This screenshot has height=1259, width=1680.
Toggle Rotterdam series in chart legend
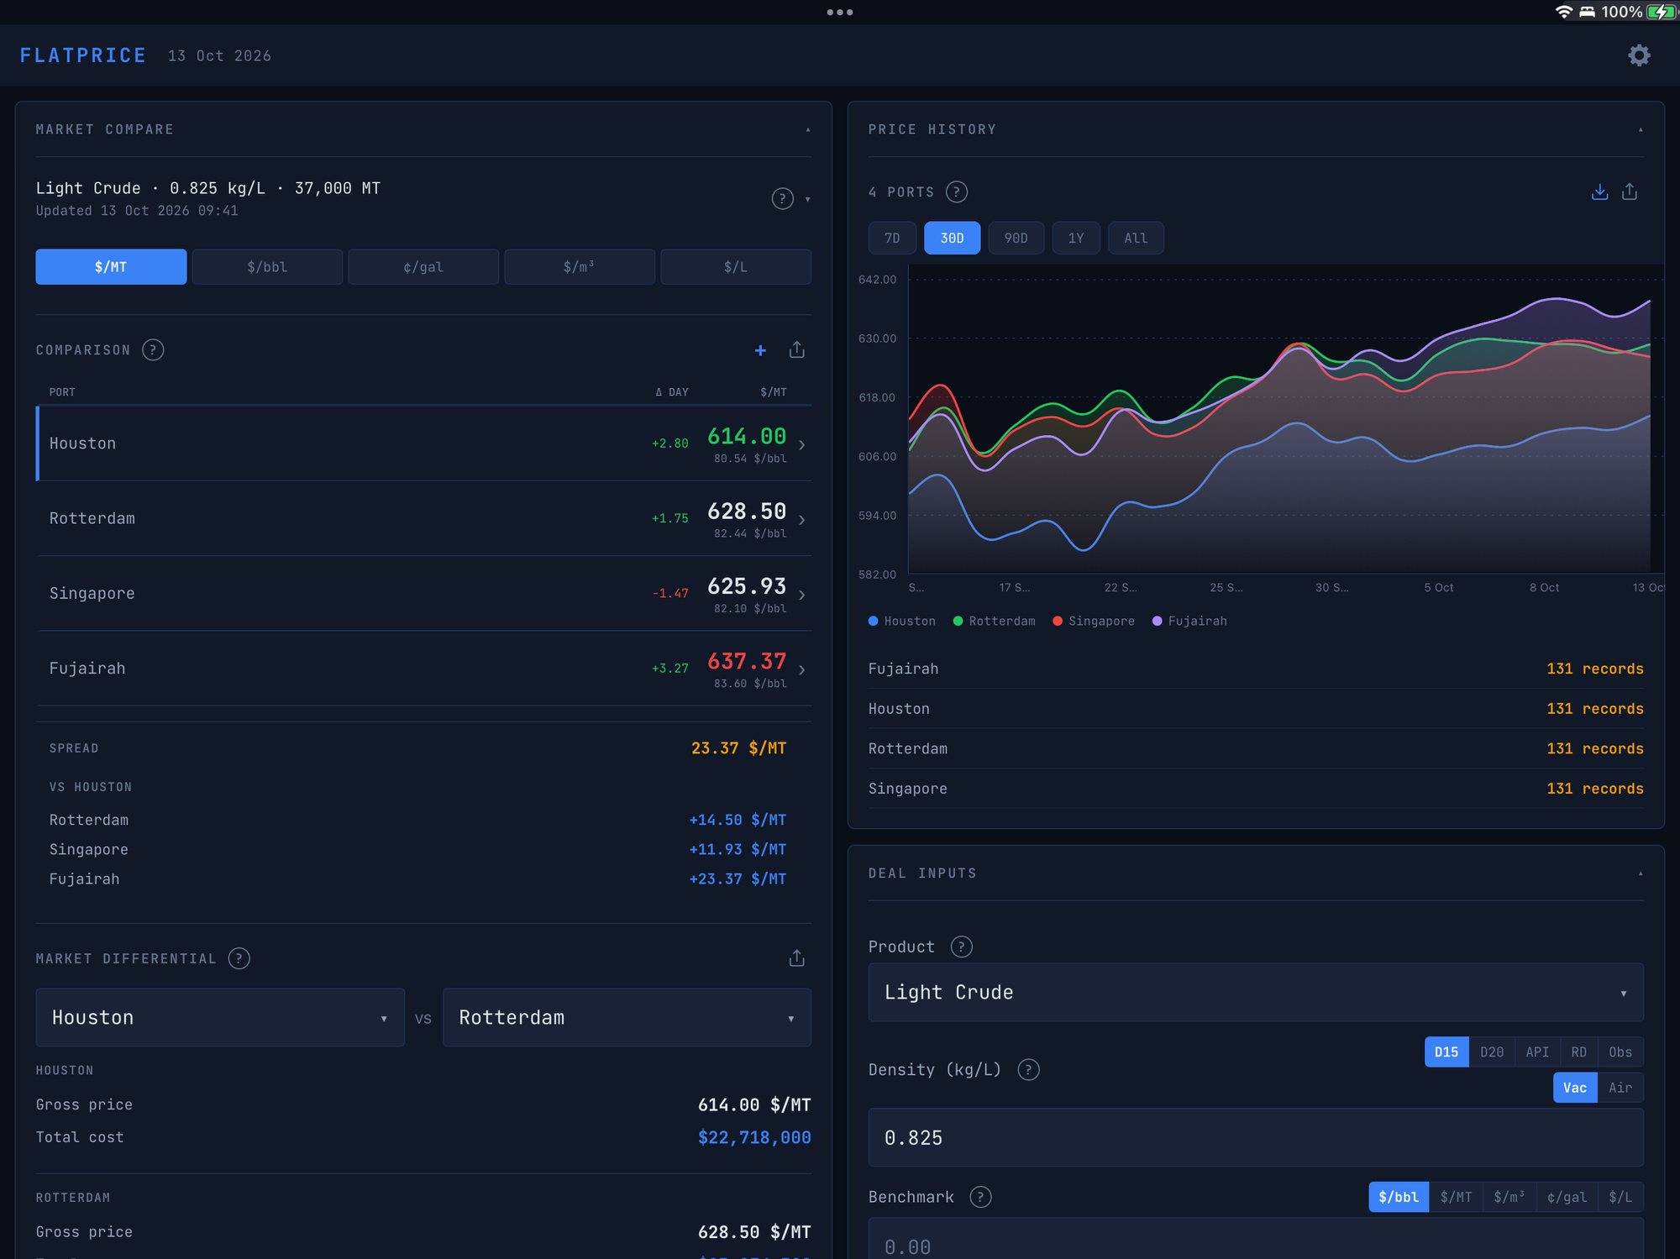click(994, 621)
